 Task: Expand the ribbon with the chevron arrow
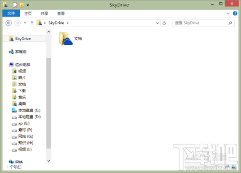pos(228,13)
